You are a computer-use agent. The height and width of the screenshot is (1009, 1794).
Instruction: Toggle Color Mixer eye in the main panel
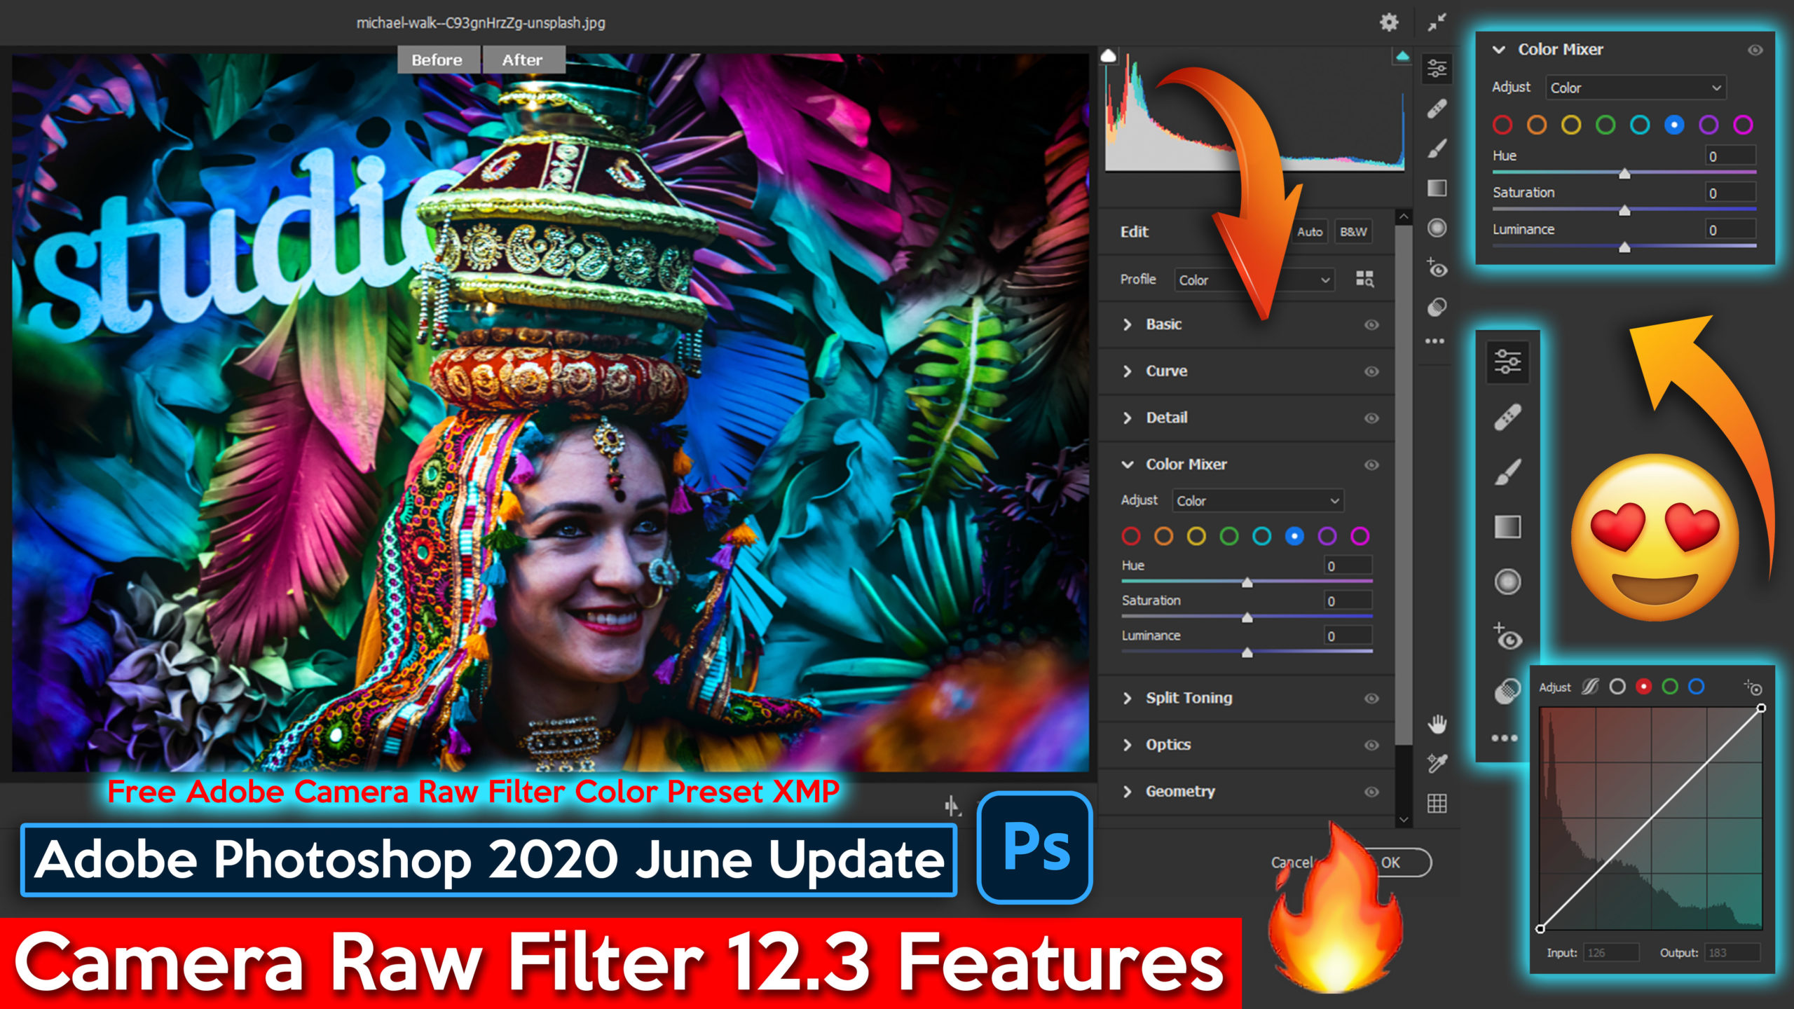point(1371,465)
